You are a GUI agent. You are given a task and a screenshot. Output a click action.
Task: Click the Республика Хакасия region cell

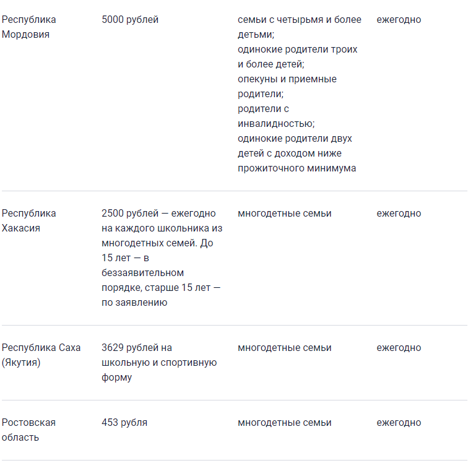(x=28, y=220)
